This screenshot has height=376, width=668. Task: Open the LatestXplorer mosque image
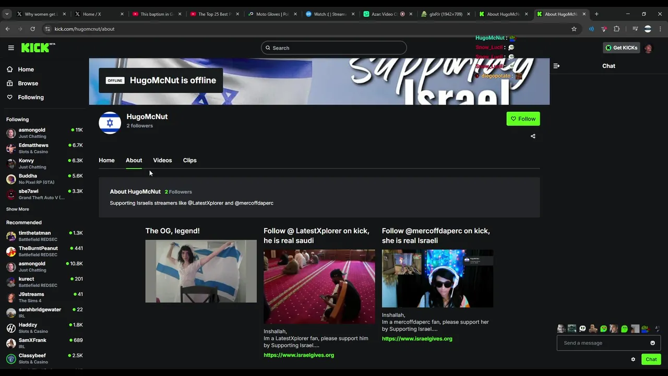click(x=319, y=287)
